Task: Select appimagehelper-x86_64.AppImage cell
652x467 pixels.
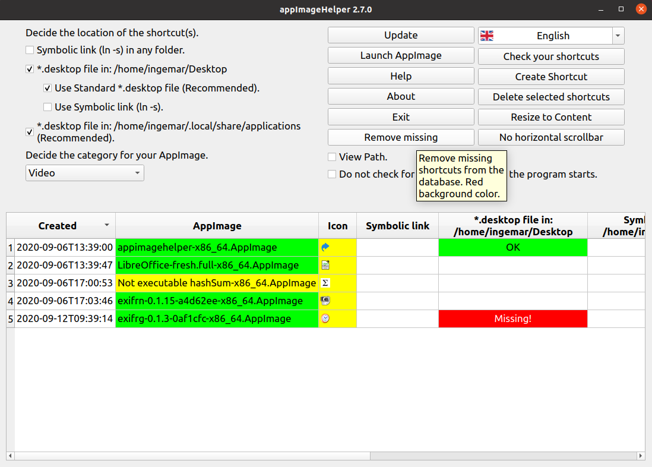Action: pos(217,247)
